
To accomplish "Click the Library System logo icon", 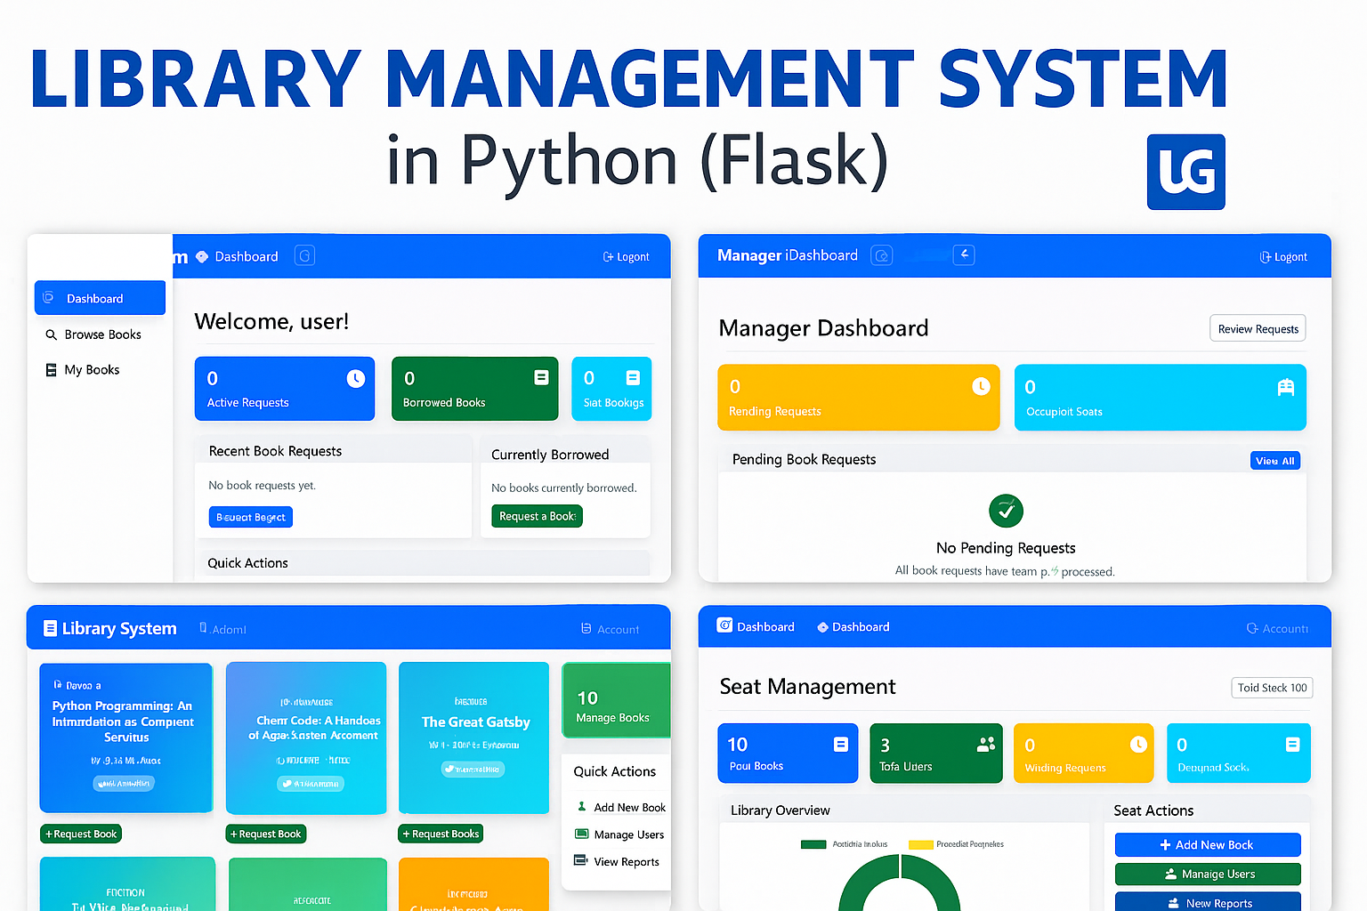I will coord(50,628).
